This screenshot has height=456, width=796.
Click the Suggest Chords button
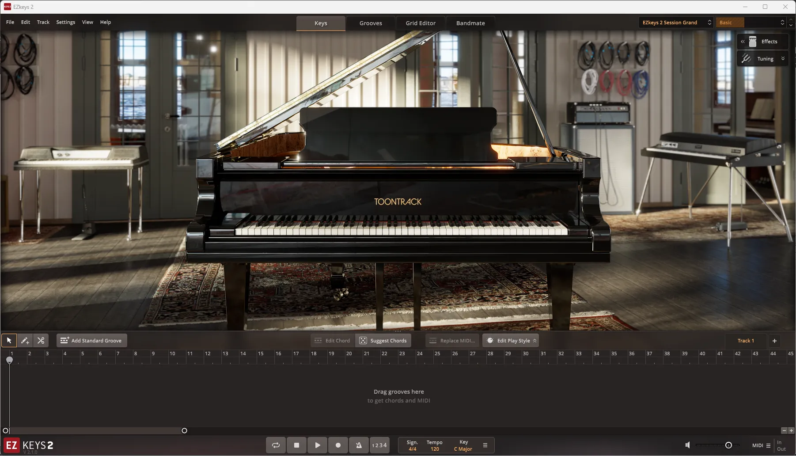coord(383,341)
